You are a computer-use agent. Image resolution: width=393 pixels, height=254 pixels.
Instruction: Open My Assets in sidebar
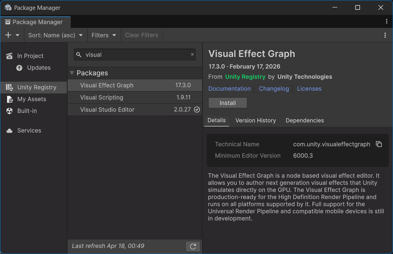(34, 99)
